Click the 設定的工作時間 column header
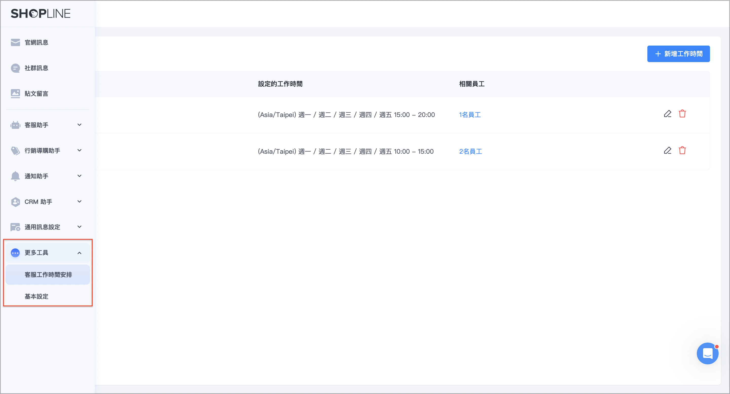Viewport: 730px width, 394px height. click(x=280, y=84)
